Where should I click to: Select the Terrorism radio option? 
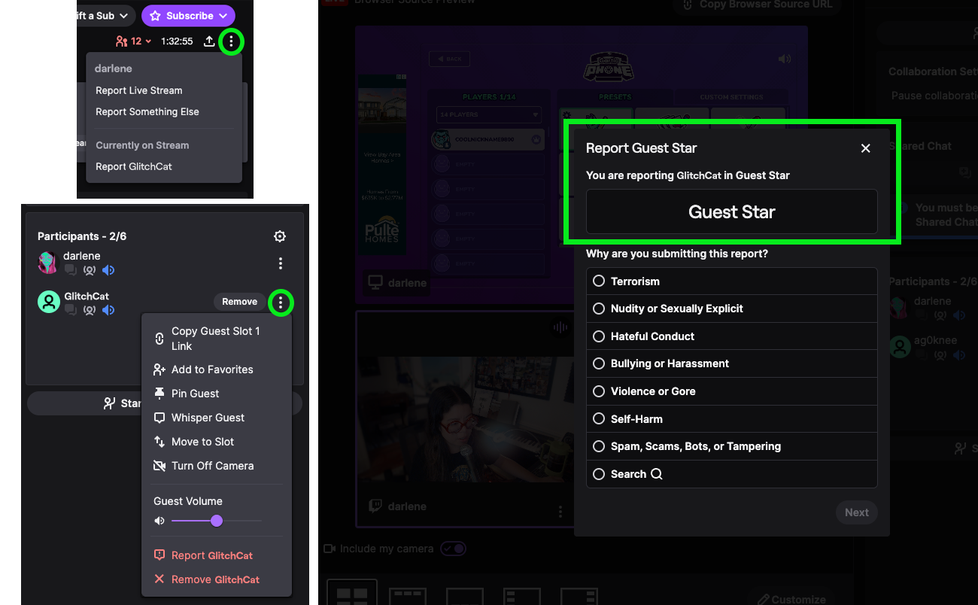(x=599, y=281)
